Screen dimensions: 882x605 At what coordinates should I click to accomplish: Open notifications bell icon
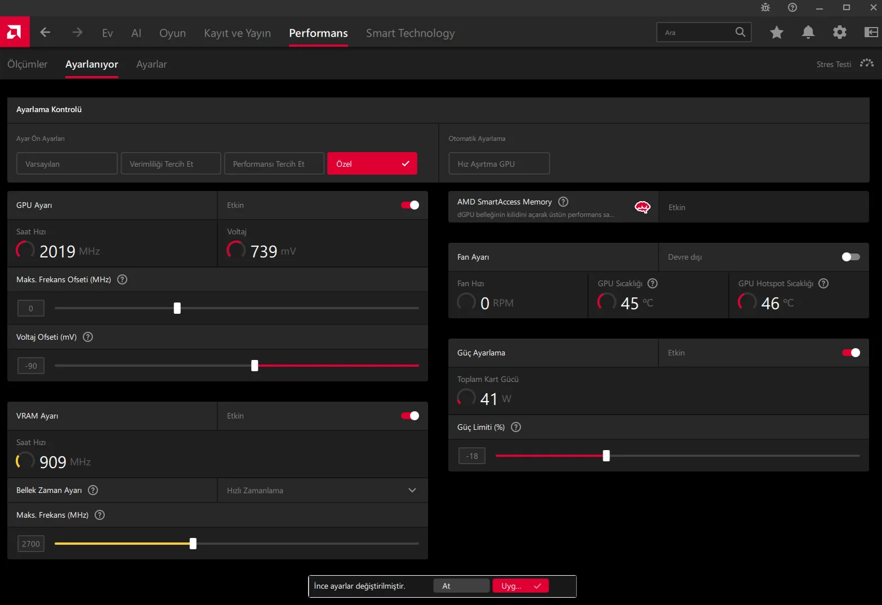808,33
